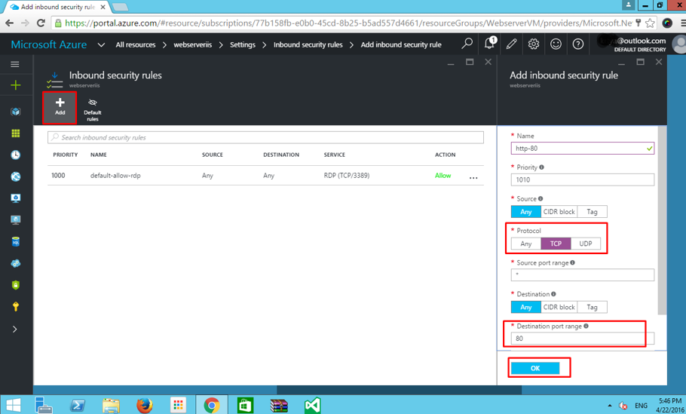
Task: Set Destination to Any
Action: 526,307
